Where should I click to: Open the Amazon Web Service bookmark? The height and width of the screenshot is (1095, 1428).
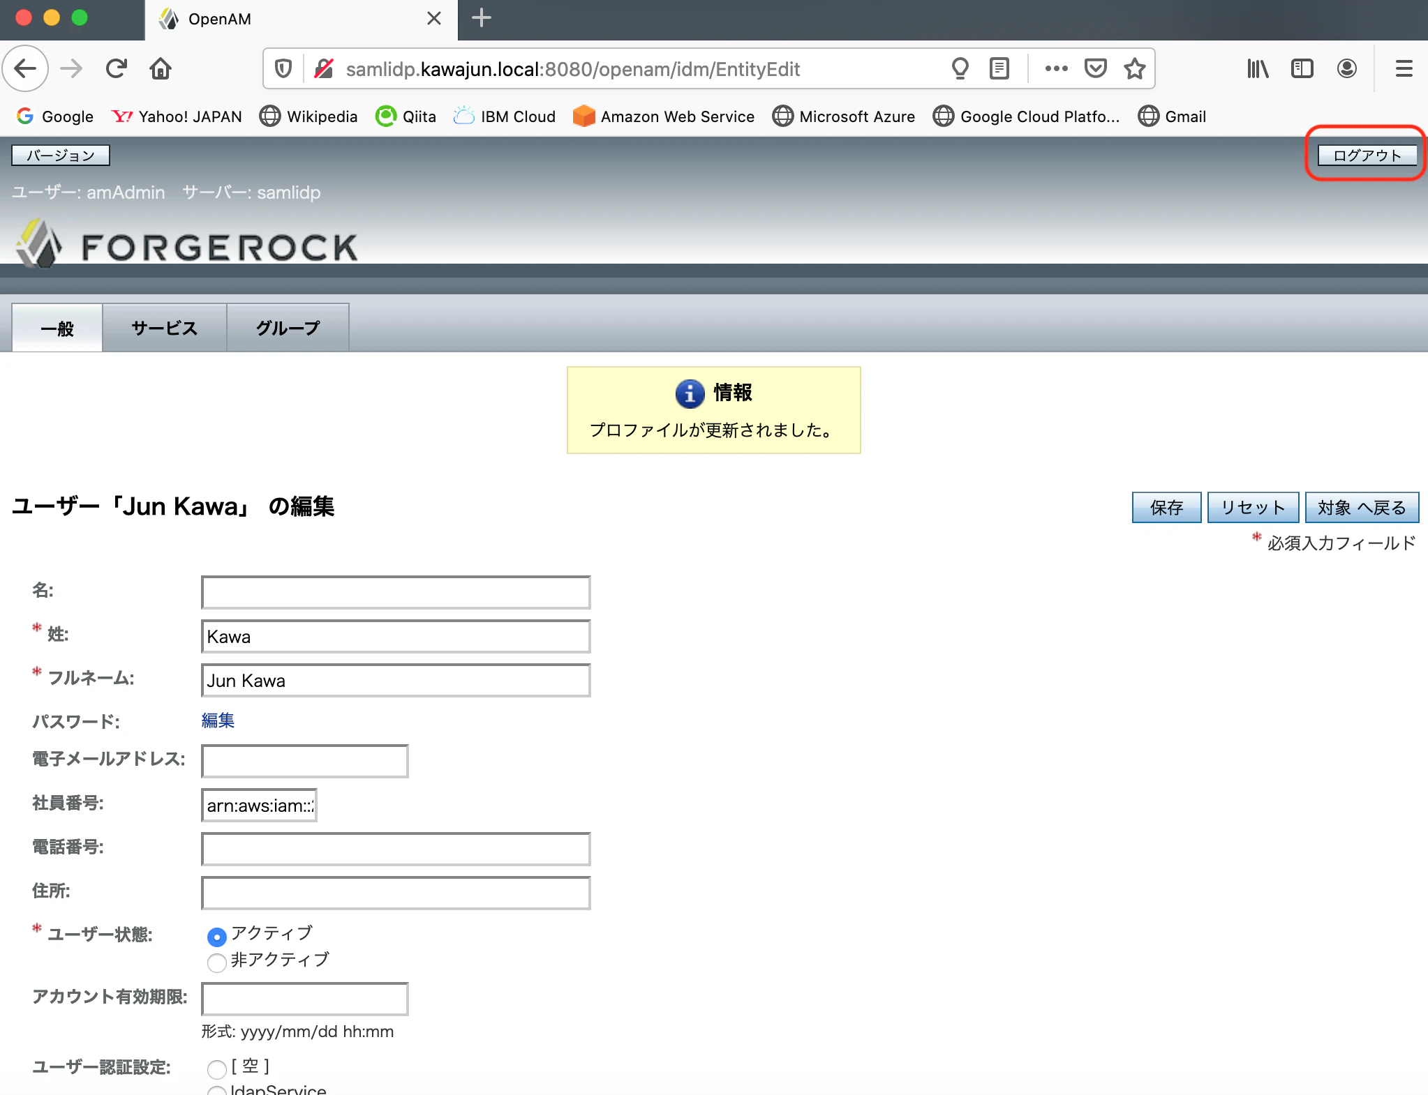pyautogui.click(x=664, y=116)
